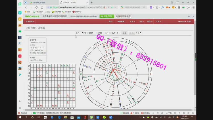Click the plus step-forward button

130,33
